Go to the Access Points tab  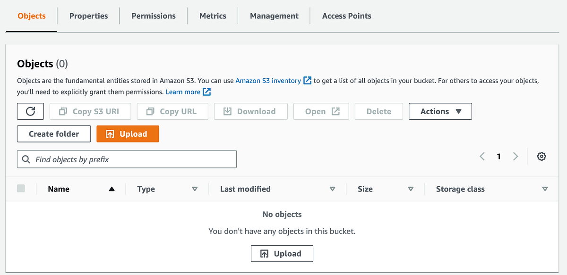coord(346,16)
